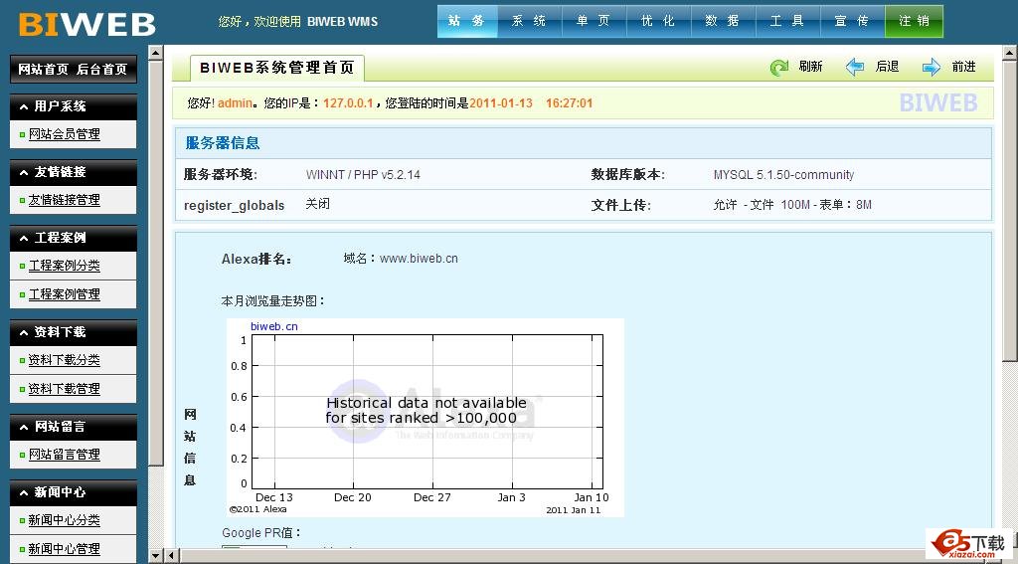Image resolution: width=1018 pixels, height=564 pixels.
Task: Collapse the 资料下载 sidebar section
Action: pos(73,332)
